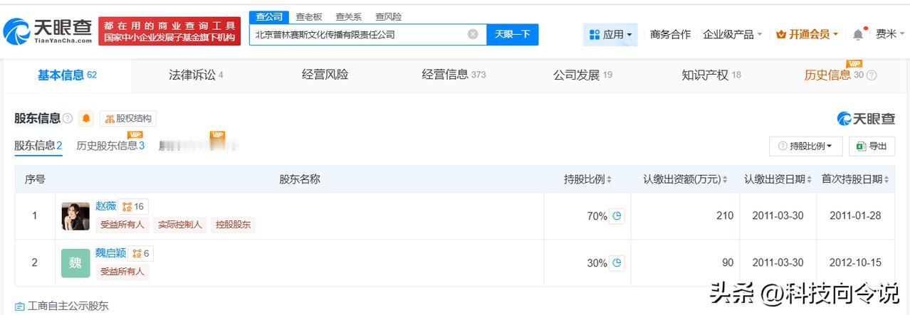Click the 工商自主公示股东 link
Screen dimensions: 910x315
coord(62,306)
